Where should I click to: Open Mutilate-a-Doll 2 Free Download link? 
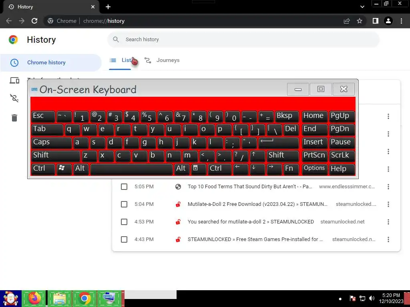tap(257, 204)
